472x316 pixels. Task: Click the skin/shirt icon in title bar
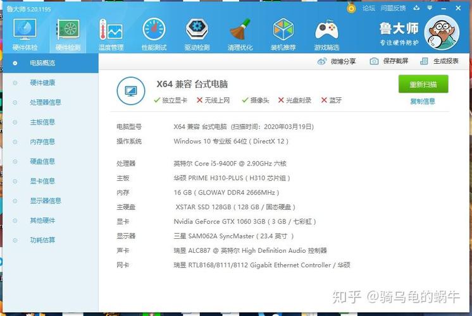[x=416, y=8]
